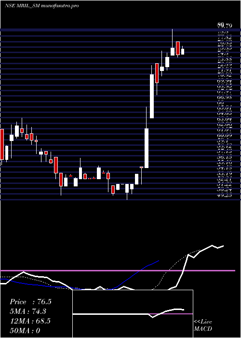The height and width of the screenshot is (338, 241).
Task: Click the 69.94 price axis label
Action: click(x=225, y=81)
